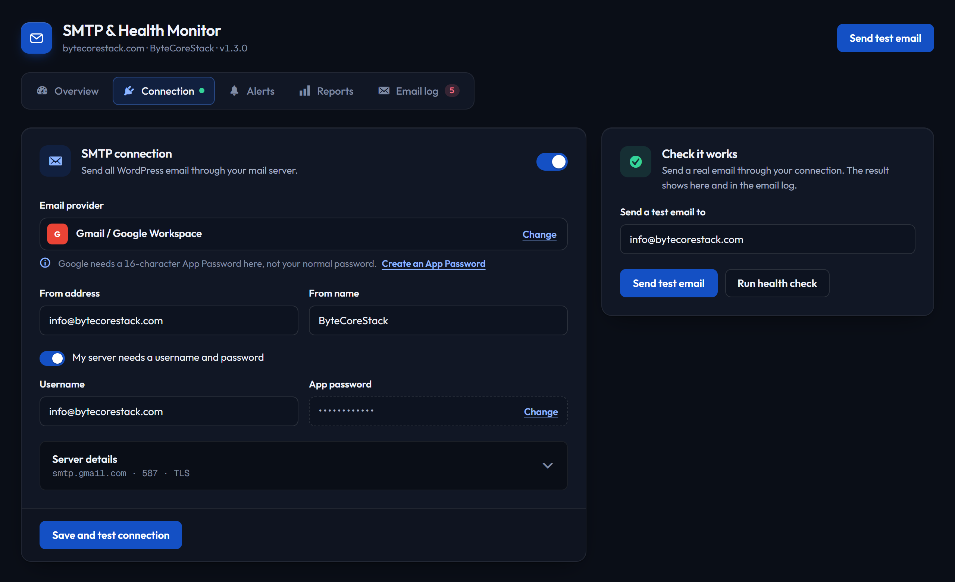View the Email log tab
Screen dimensions: 955x582
click(x=419, y=91)
